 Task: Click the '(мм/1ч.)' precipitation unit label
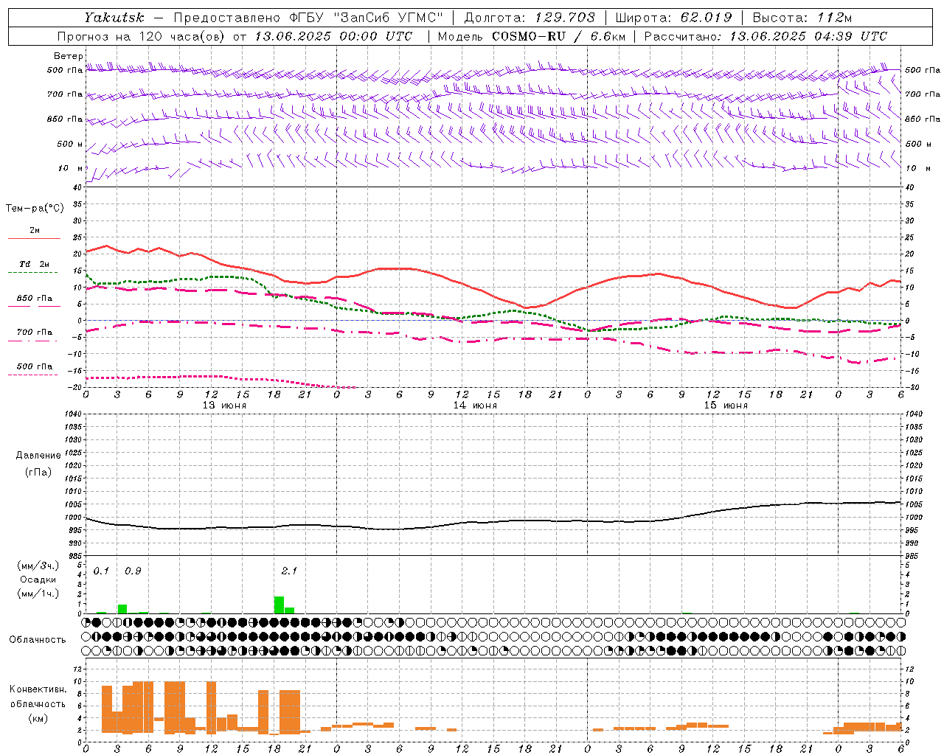(38, 594)
